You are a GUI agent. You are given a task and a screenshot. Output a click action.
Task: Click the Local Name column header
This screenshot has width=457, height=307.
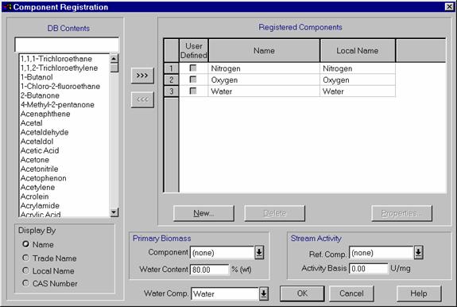pyautogui.click(x=358, y=50)
